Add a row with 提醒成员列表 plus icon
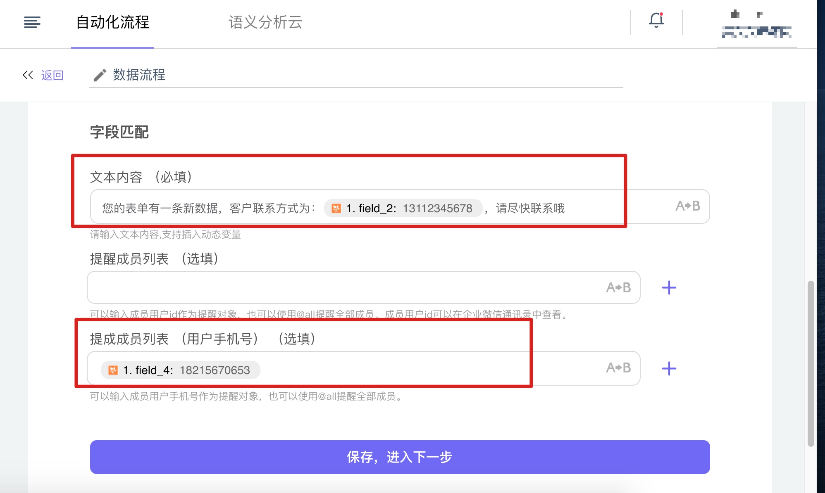 (669, 288)
